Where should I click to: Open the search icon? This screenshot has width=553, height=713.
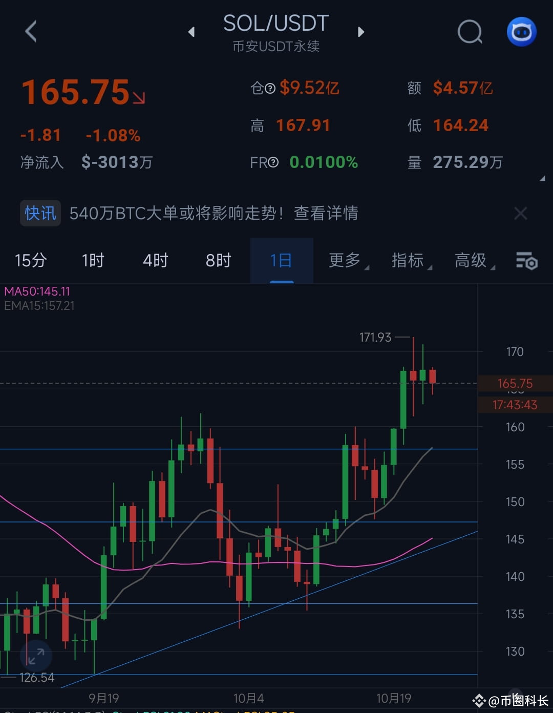coord(470,32)
